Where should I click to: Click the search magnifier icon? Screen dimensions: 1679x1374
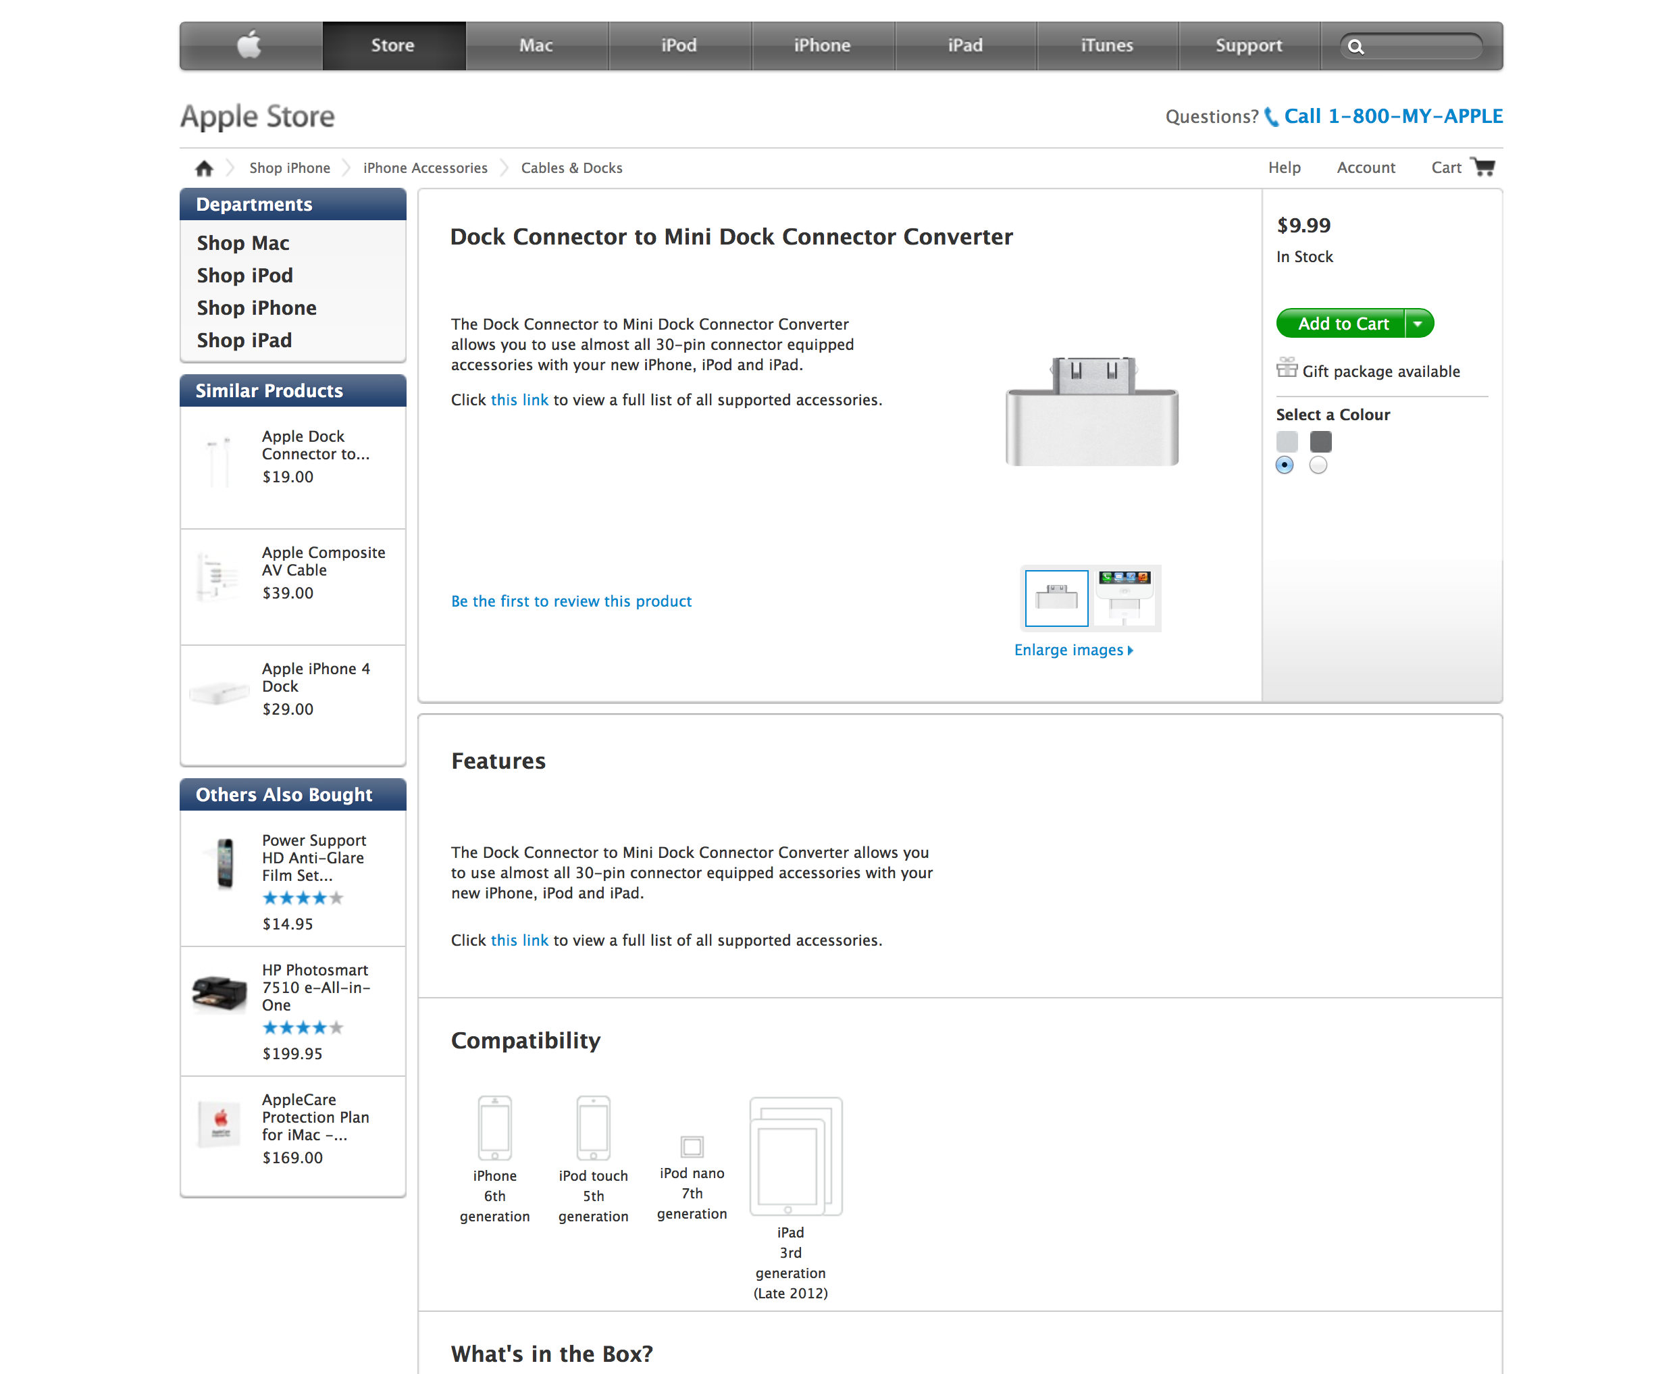point(1356,47)
